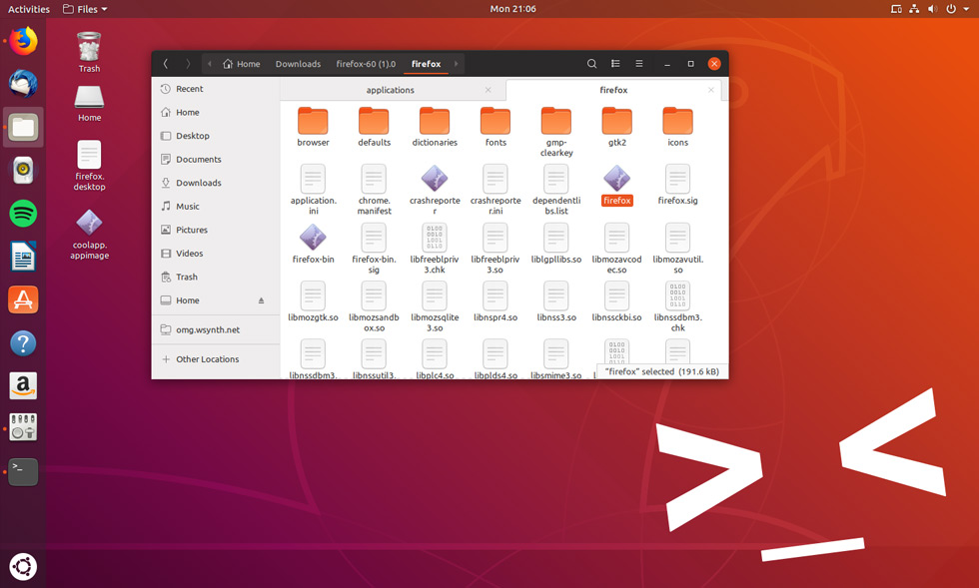979x588 pixels.
Task: Click Home in the path bar
Action: [x=242, y=64]
